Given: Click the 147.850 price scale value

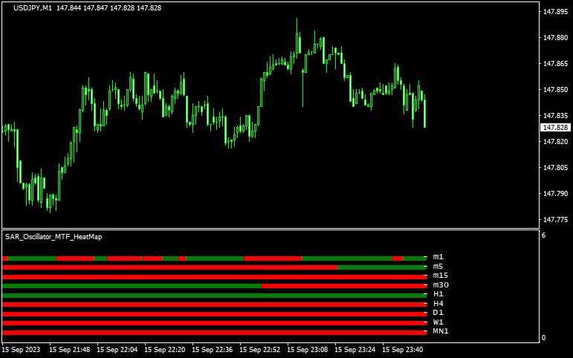Looking at the screenshot, I should point(555,89).
